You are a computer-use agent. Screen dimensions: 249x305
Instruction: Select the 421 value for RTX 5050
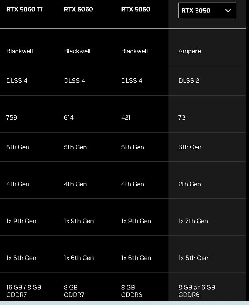coord(126,117)
